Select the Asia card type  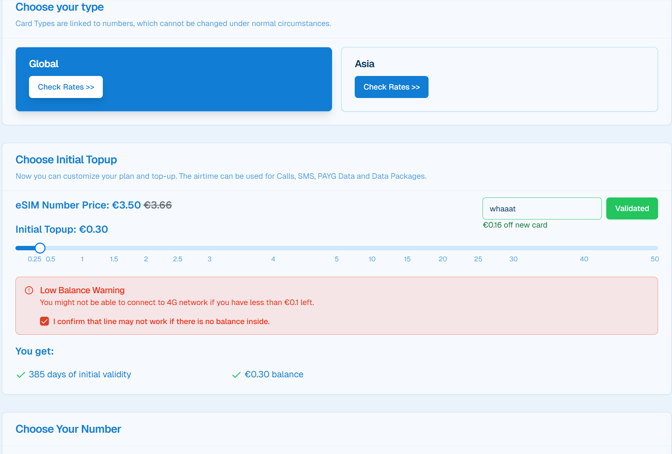pos(499,79)
